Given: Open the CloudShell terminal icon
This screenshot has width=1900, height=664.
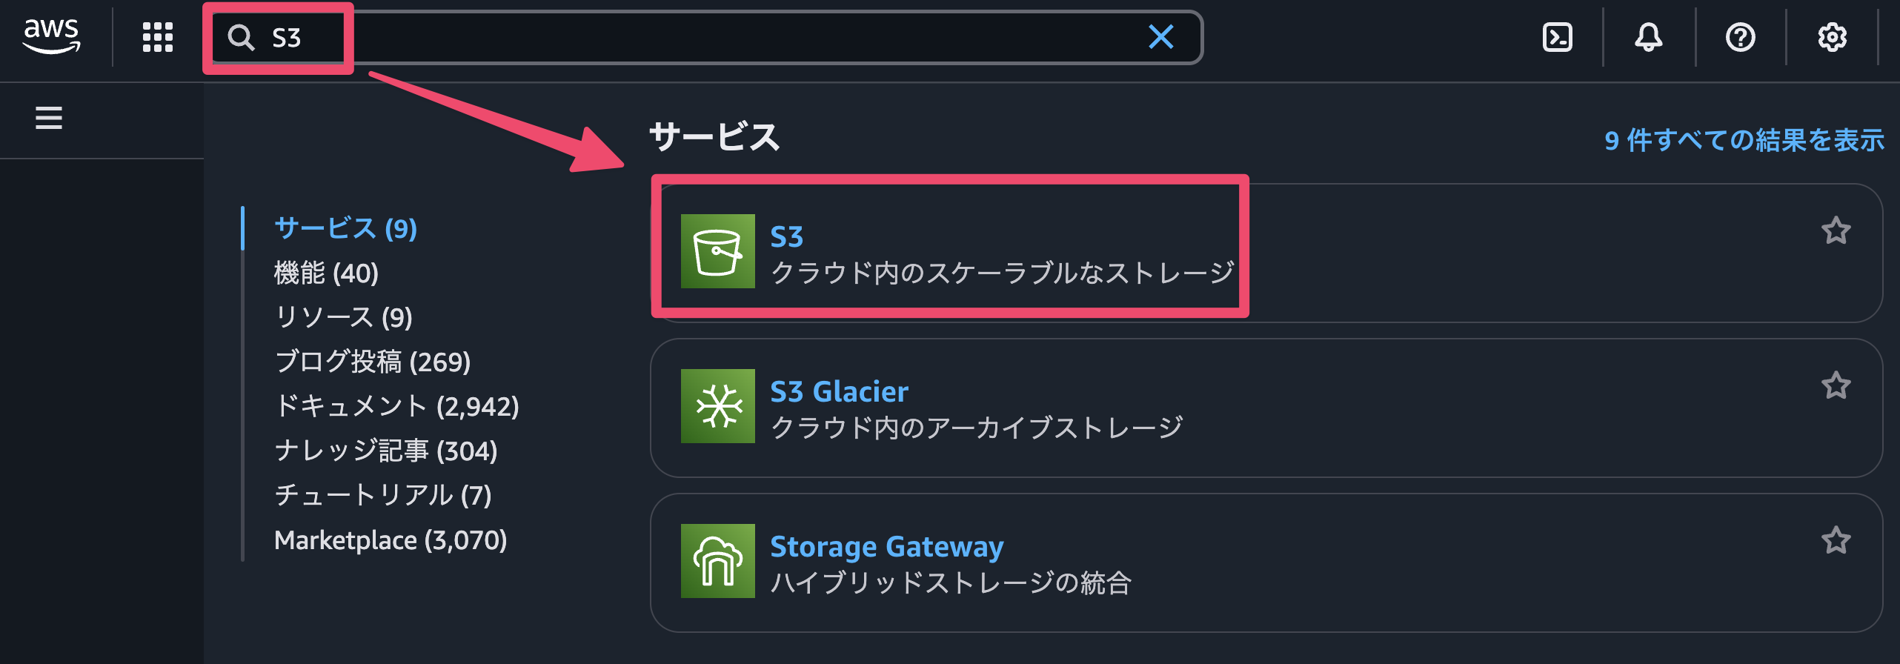Looking at the screenshot, I should pyautogui.click(x=1557, y=37).
